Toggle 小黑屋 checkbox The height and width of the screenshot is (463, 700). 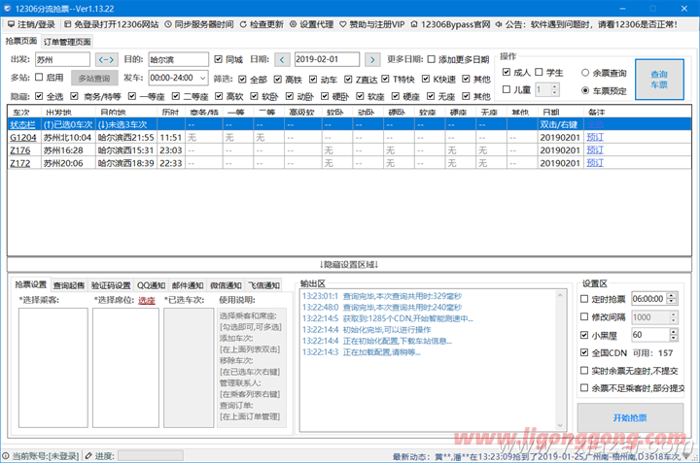pyautogui.click(x=584, y=335)
